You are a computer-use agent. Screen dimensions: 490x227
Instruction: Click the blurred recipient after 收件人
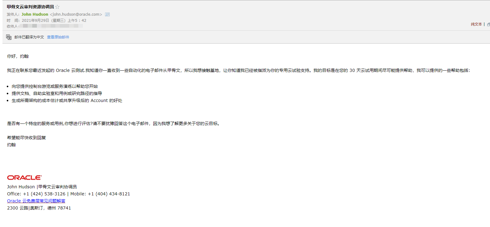tap(51, 26)
